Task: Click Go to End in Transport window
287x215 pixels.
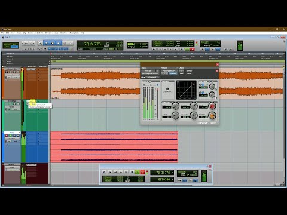Action: coord(126,172)
